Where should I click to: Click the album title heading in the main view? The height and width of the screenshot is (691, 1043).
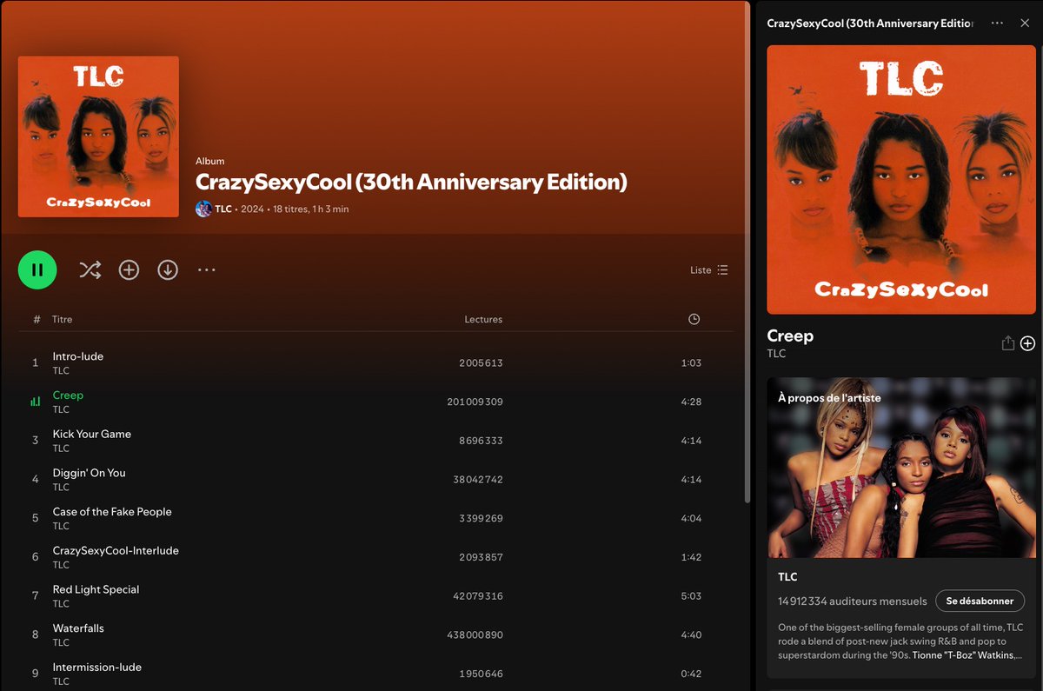pos(411,183)
